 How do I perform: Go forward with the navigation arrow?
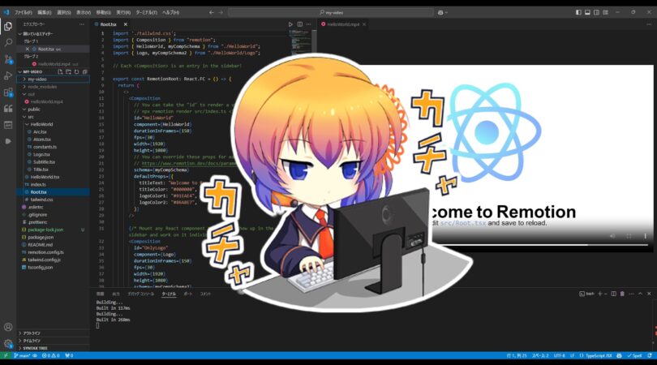point(221,12)
